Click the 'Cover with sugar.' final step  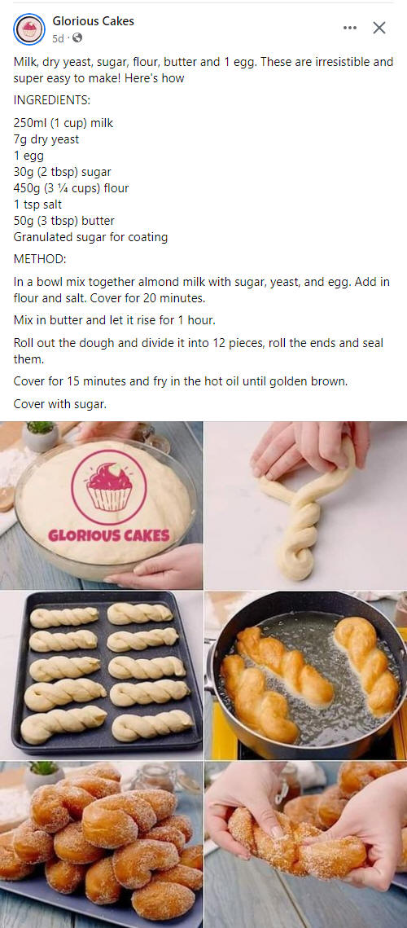tap(59, 404)
